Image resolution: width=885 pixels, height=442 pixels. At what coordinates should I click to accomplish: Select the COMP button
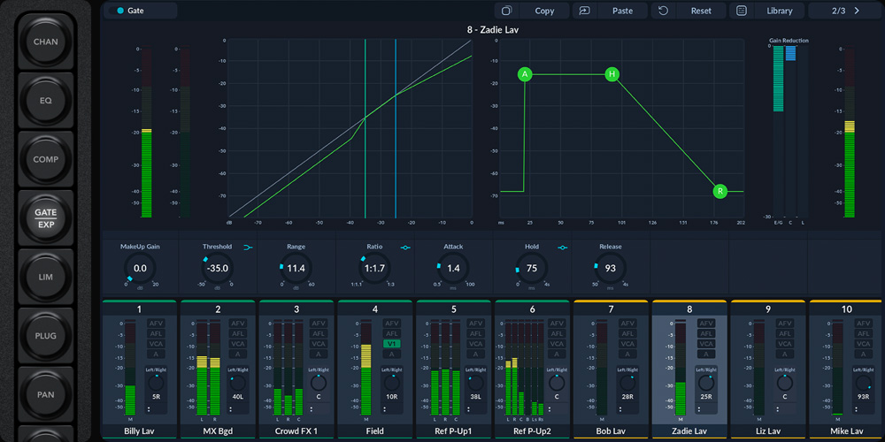click(x=46, y=159)
